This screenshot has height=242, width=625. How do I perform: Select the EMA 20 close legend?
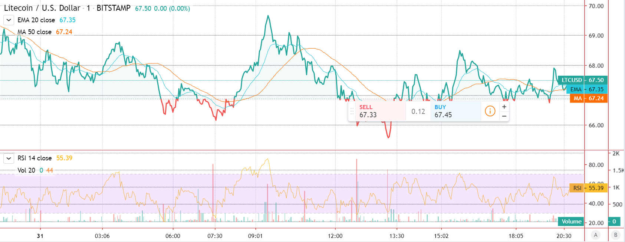36,20
